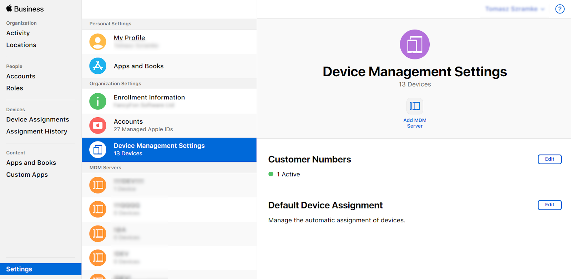571x279 pixels.
Task: Click the Device Management Settings row icon
Action: (x=98, y=150)
